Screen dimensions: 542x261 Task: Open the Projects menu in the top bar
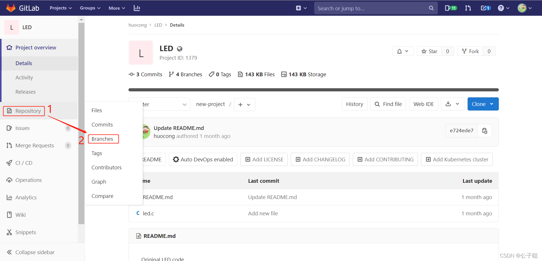[x=61, y=8]
